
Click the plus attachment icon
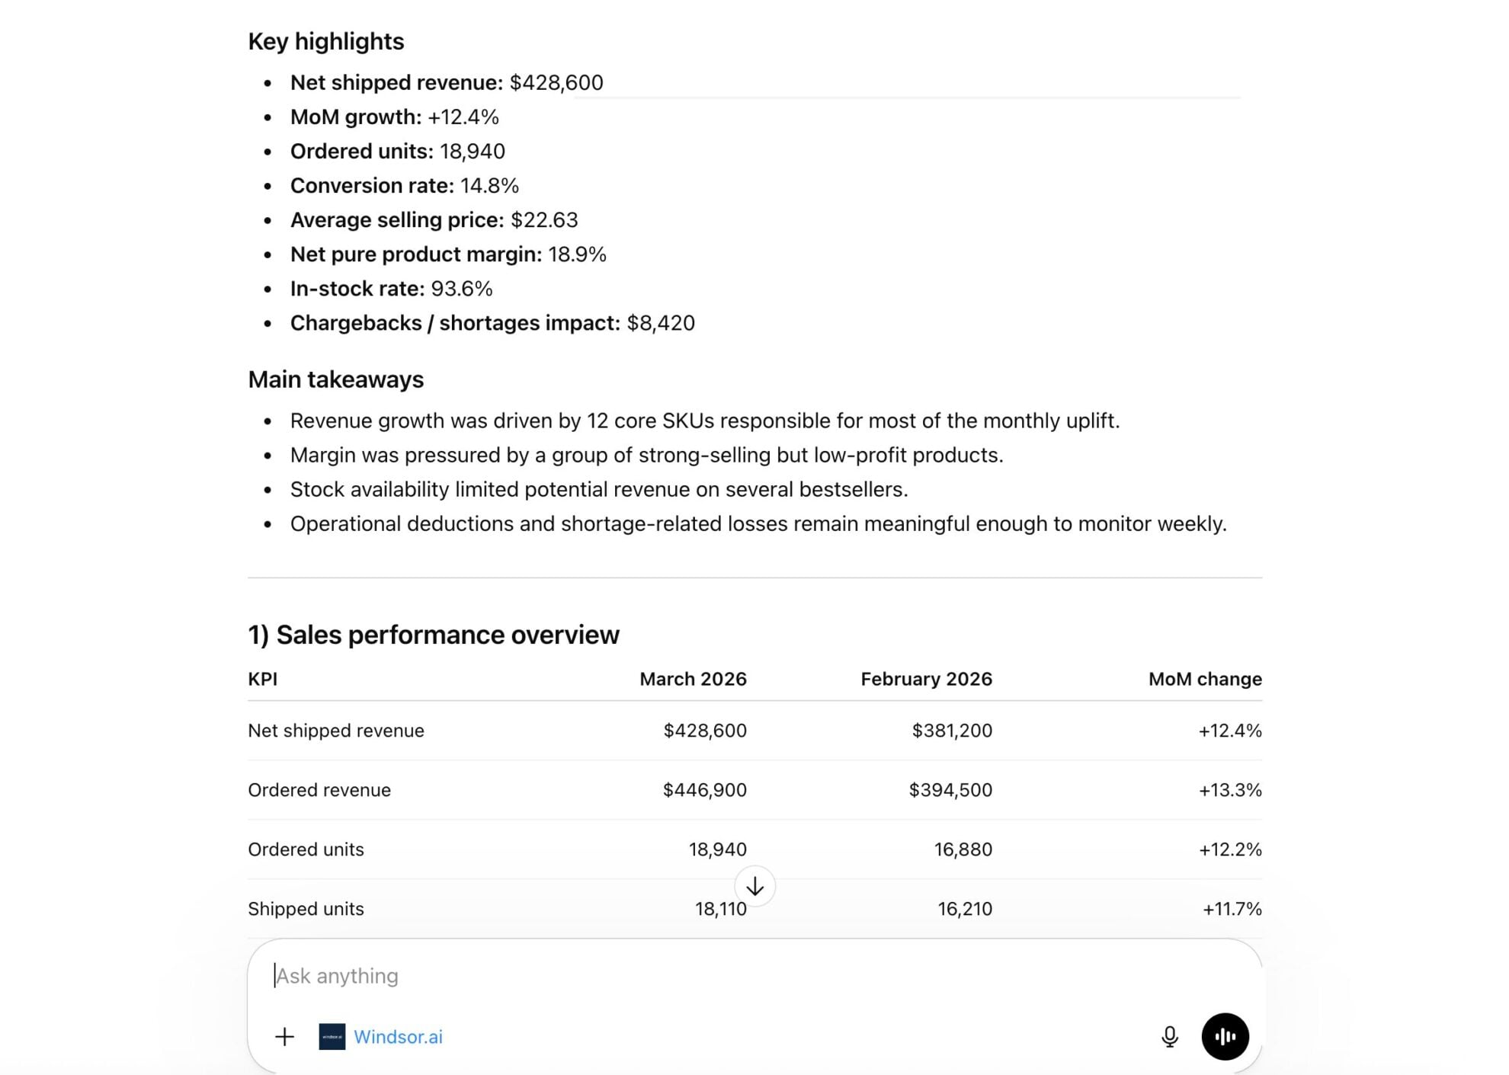[x=284, y=1036]
